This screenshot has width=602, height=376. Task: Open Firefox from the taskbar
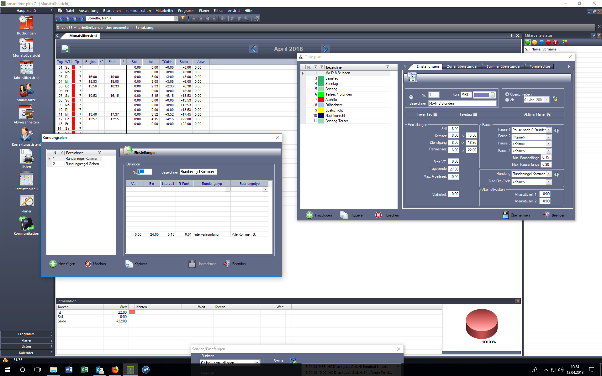click(115, 370)
